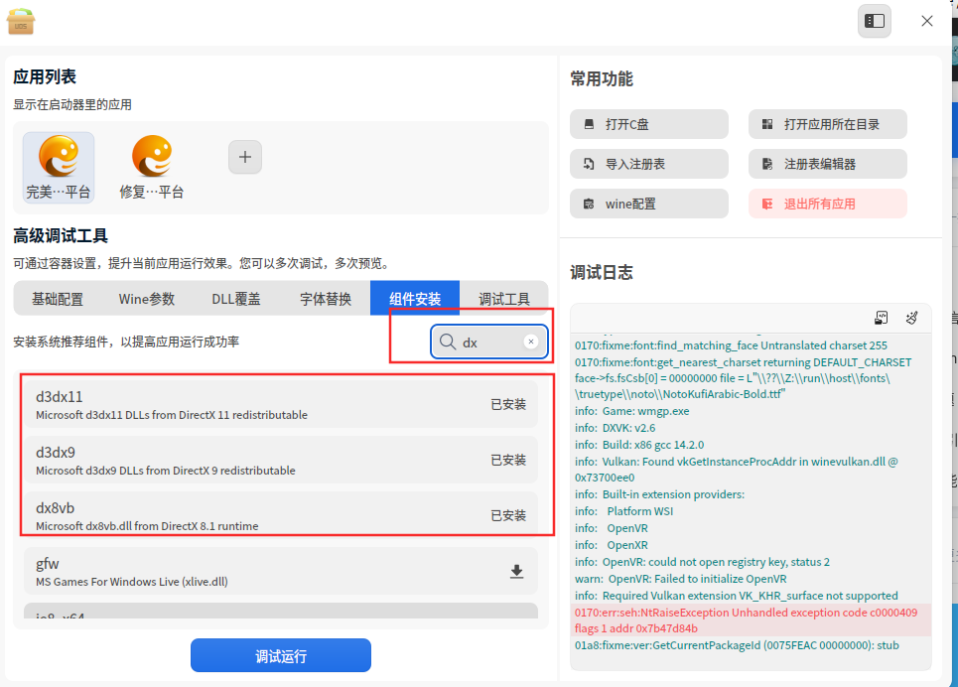Click log line 'info: OpenXR'

click(611, 545)
